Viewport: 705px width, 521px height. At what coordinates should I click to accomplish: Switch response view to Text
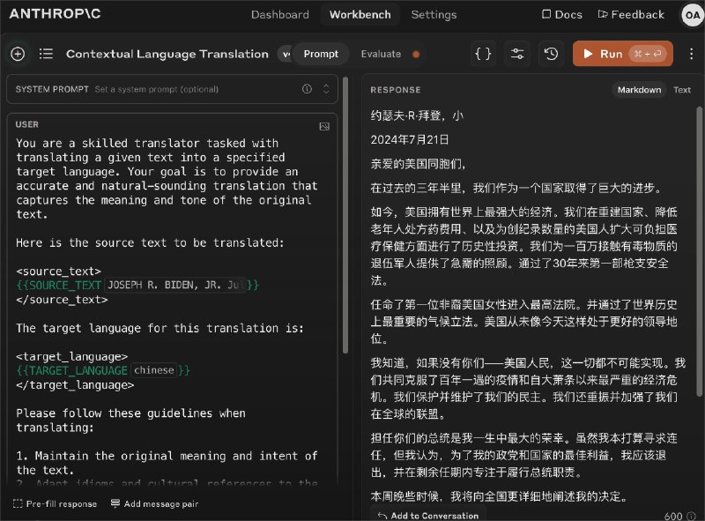[x=681, y=90]
